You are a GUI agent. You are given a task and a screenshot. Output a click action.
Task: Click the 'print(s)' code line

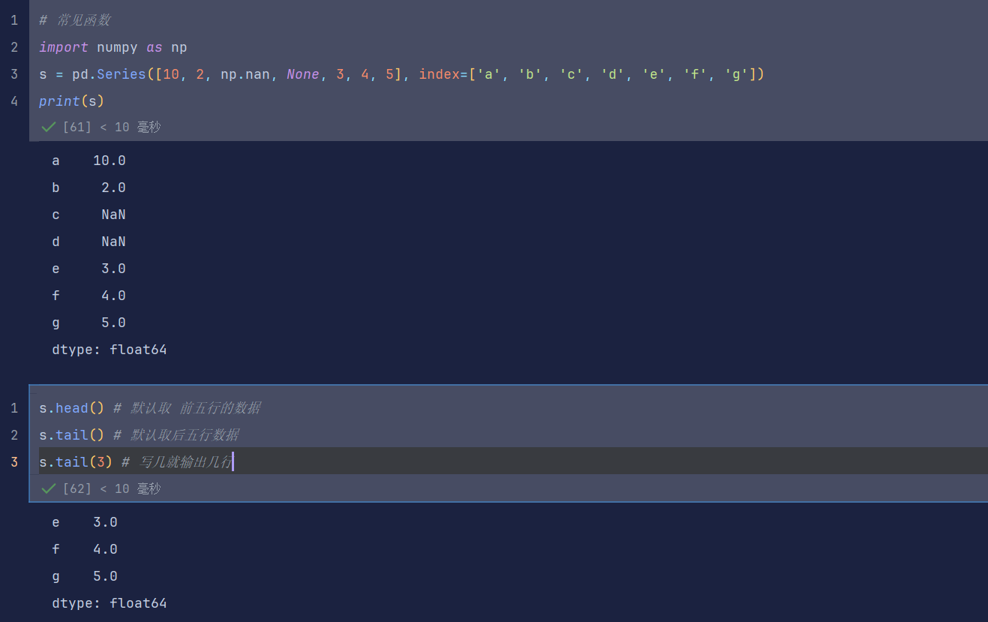coord(72,101)
